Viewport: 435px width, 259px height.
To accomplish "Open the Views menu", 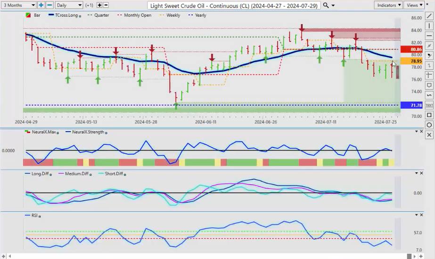I will coord(414,5).
